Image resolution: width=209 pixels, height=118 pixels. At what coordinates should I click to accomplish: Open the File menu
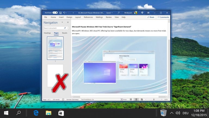[46, 17]
